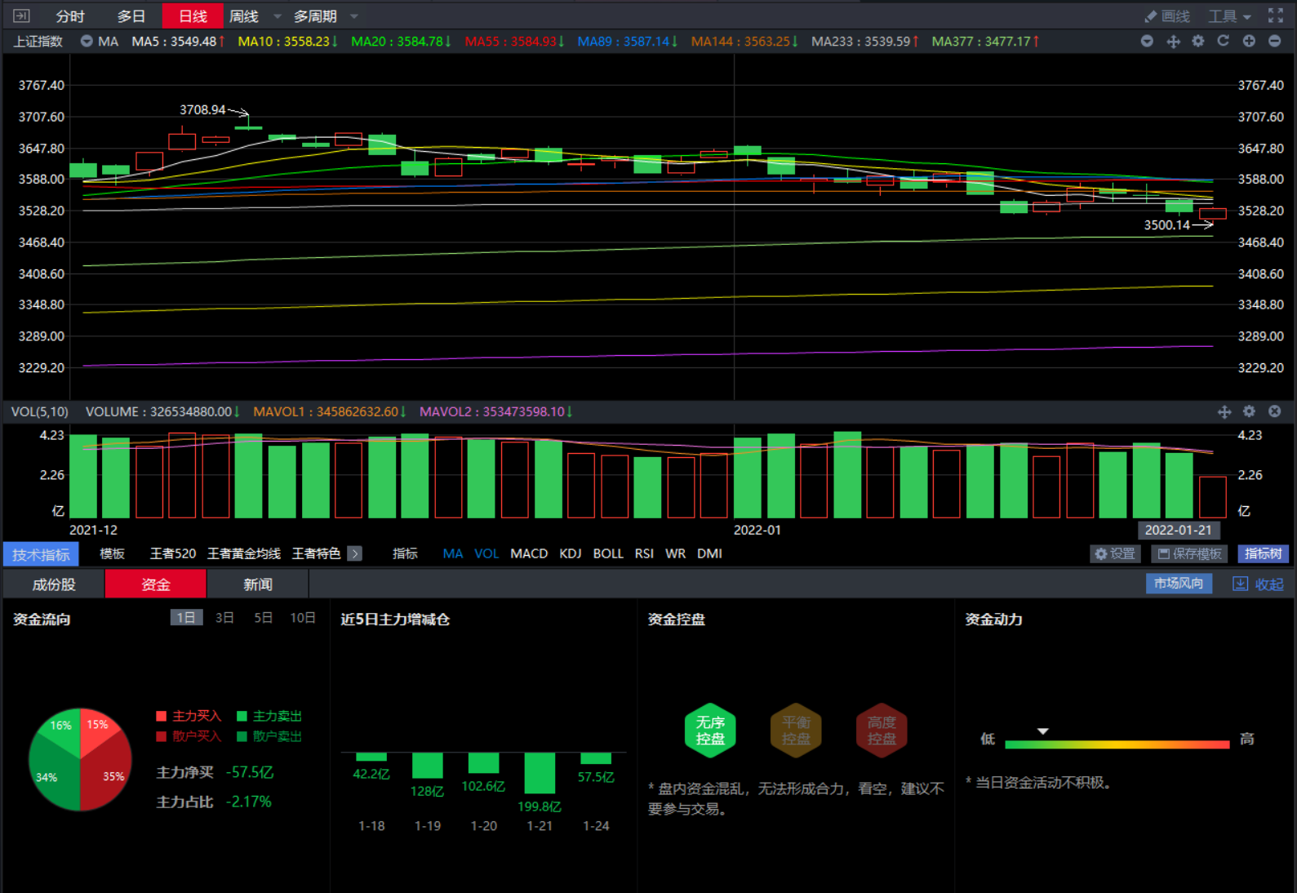Toggle the RSI indicator
The width and height of the screenshot is (1297, 893).
[644, 553]
